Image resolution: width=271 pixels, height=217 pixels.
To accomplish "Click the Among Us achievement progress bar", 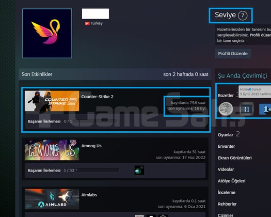I will [98, 171].
